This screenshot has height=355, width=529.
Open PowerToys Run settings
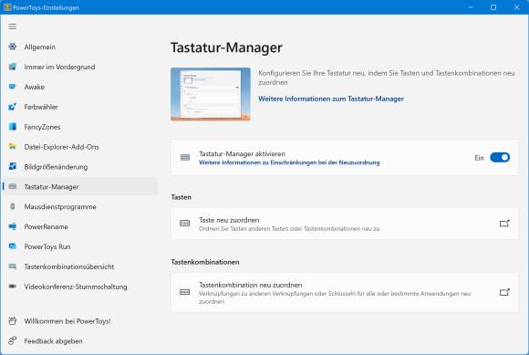tap(81, 246)
